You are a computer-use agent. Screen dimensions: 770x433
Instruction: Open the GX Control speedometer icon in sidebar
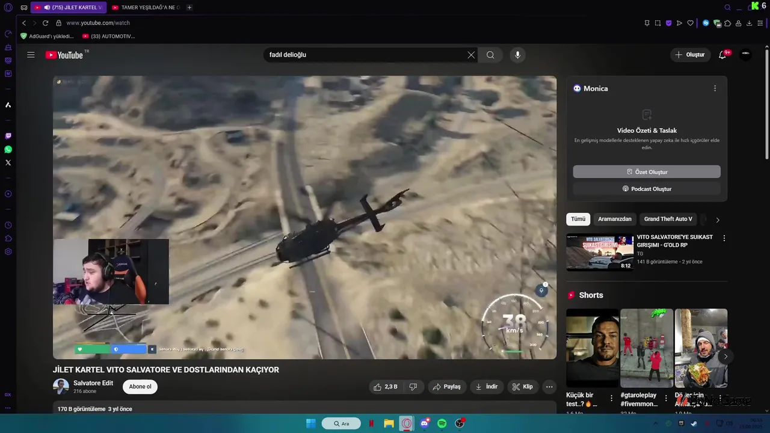point(8,34)
